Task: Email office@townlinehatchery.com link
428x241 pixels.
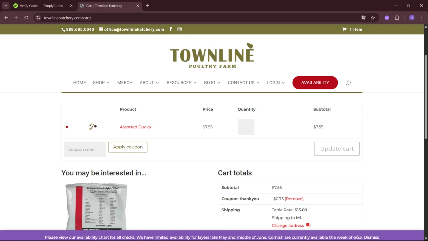Action: pyautogui.click(x=132, y=29)
